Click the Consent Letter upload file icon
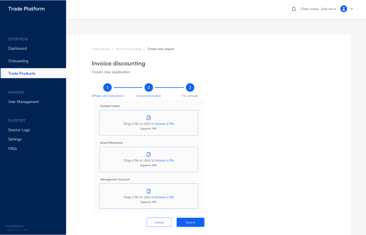This screenshot has height=235, width=366. tap(148, 117)
